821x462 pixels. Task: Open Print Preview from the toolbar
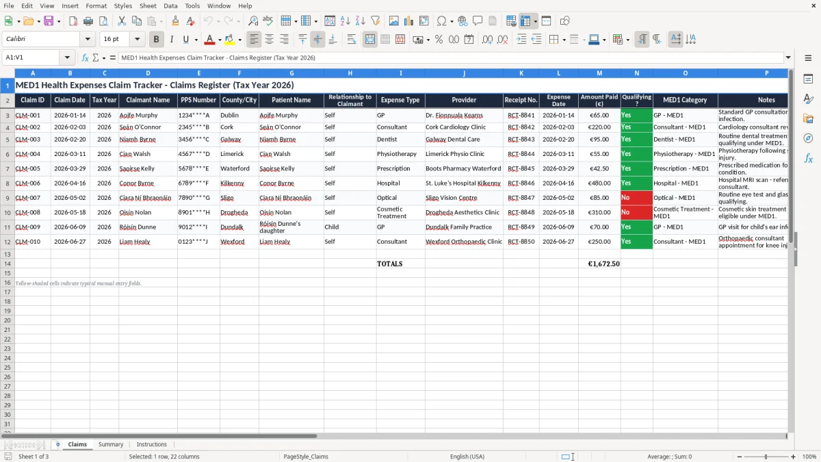click(x=103, y=21)
